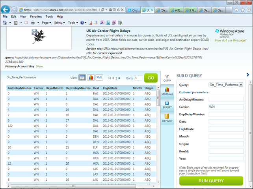Viewport: 253px width, 189px height.
Task: Click the Year input field
Action: pyautogui.click(x=226, y=159)
